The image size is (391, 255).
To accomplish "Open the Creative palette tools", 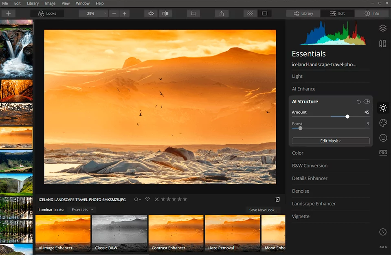I will pos(383,123).
